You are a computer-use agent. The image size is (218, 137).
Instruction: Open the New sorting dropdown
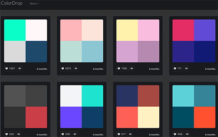coord(34,3)
